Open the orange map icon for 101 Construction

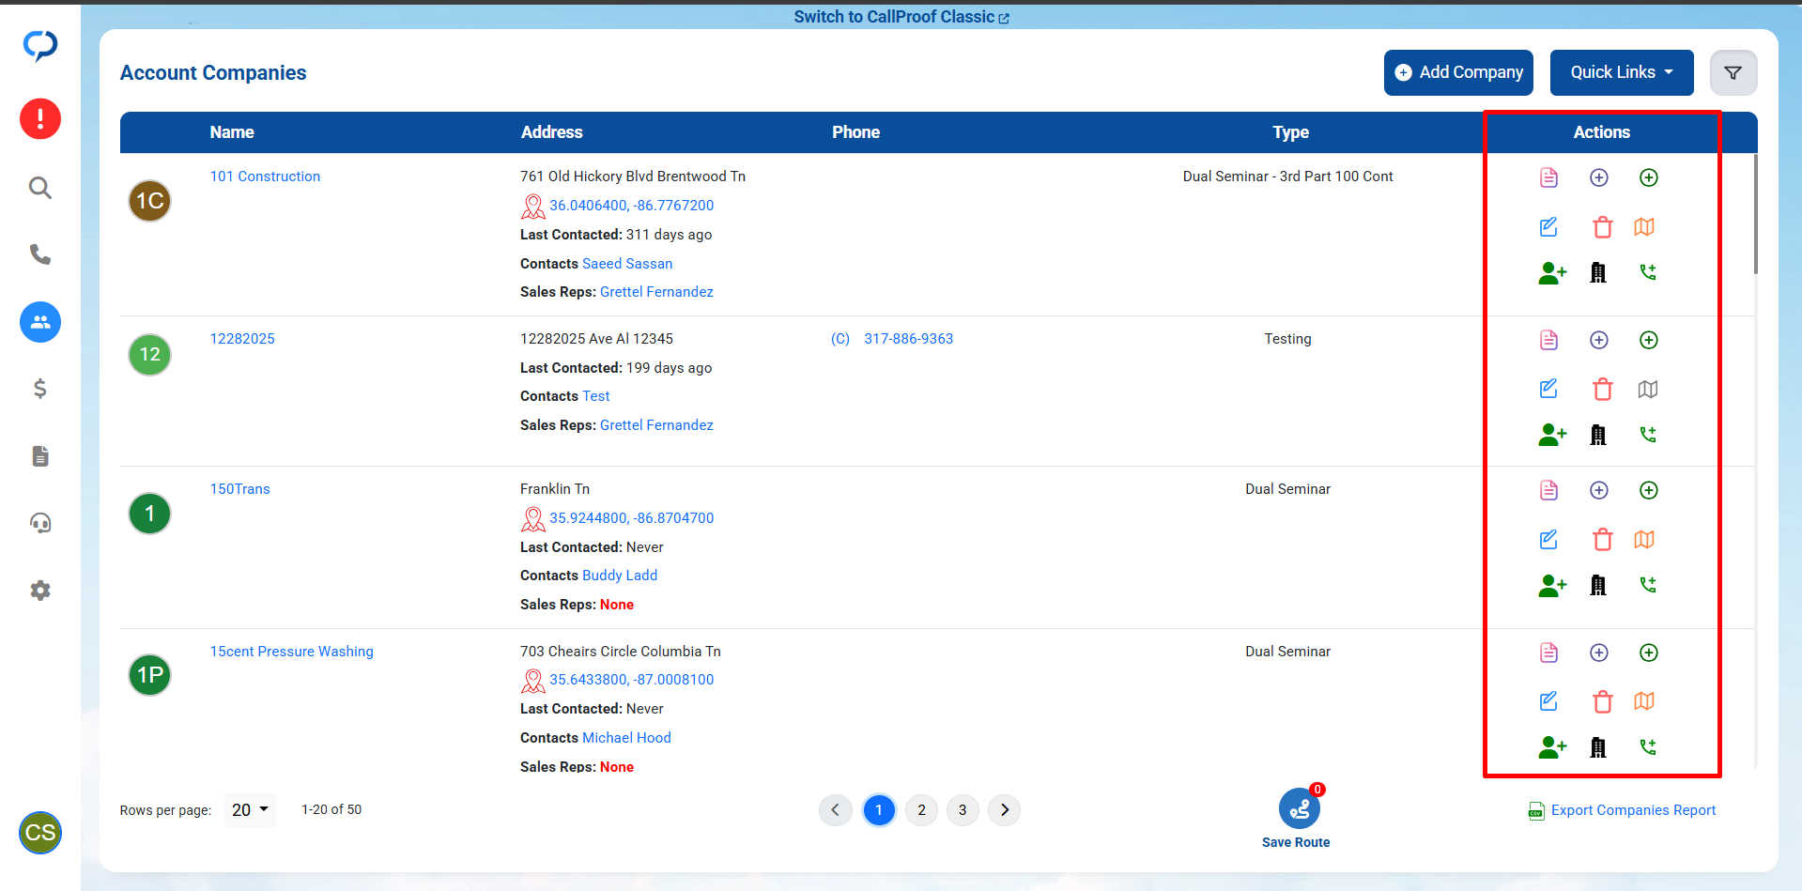1644,227
